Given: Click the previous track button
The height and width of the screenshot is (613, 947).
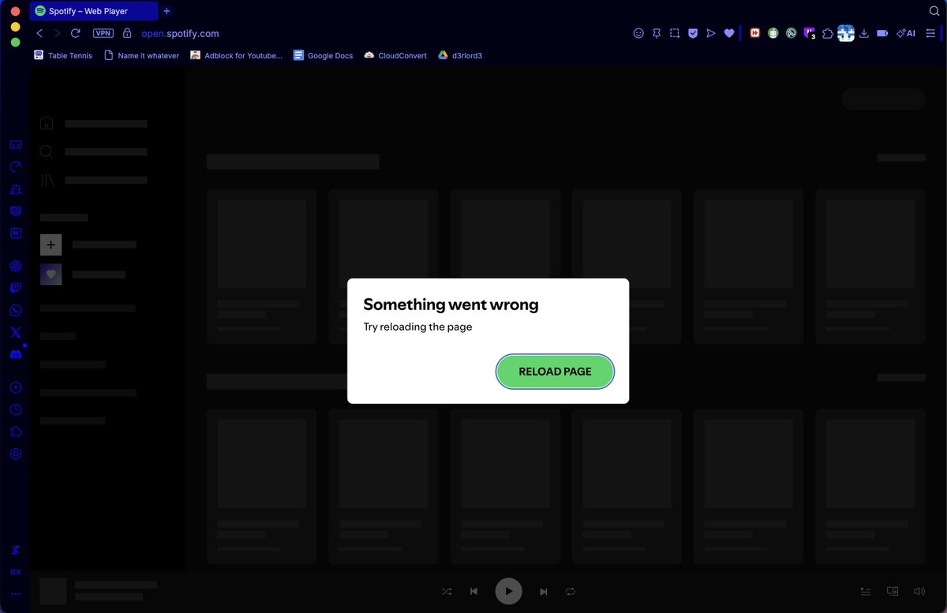Looking at the screenshot, I should [x=473, y=591].
